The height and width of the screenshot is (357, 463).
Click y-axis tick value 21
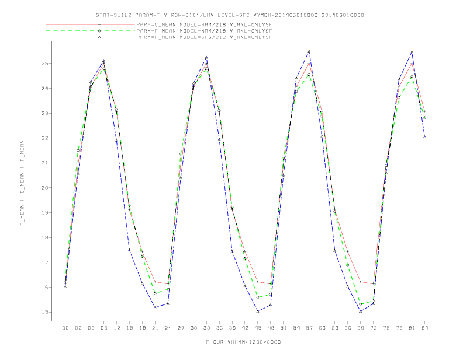click(45, 163)
